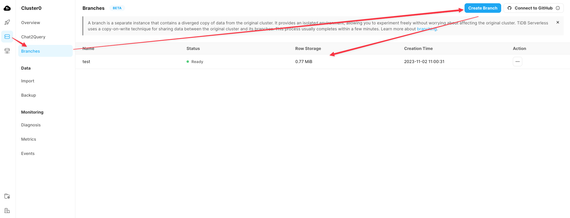Open the action menu for test branch

pyautogui.click(x=518, y=62)
